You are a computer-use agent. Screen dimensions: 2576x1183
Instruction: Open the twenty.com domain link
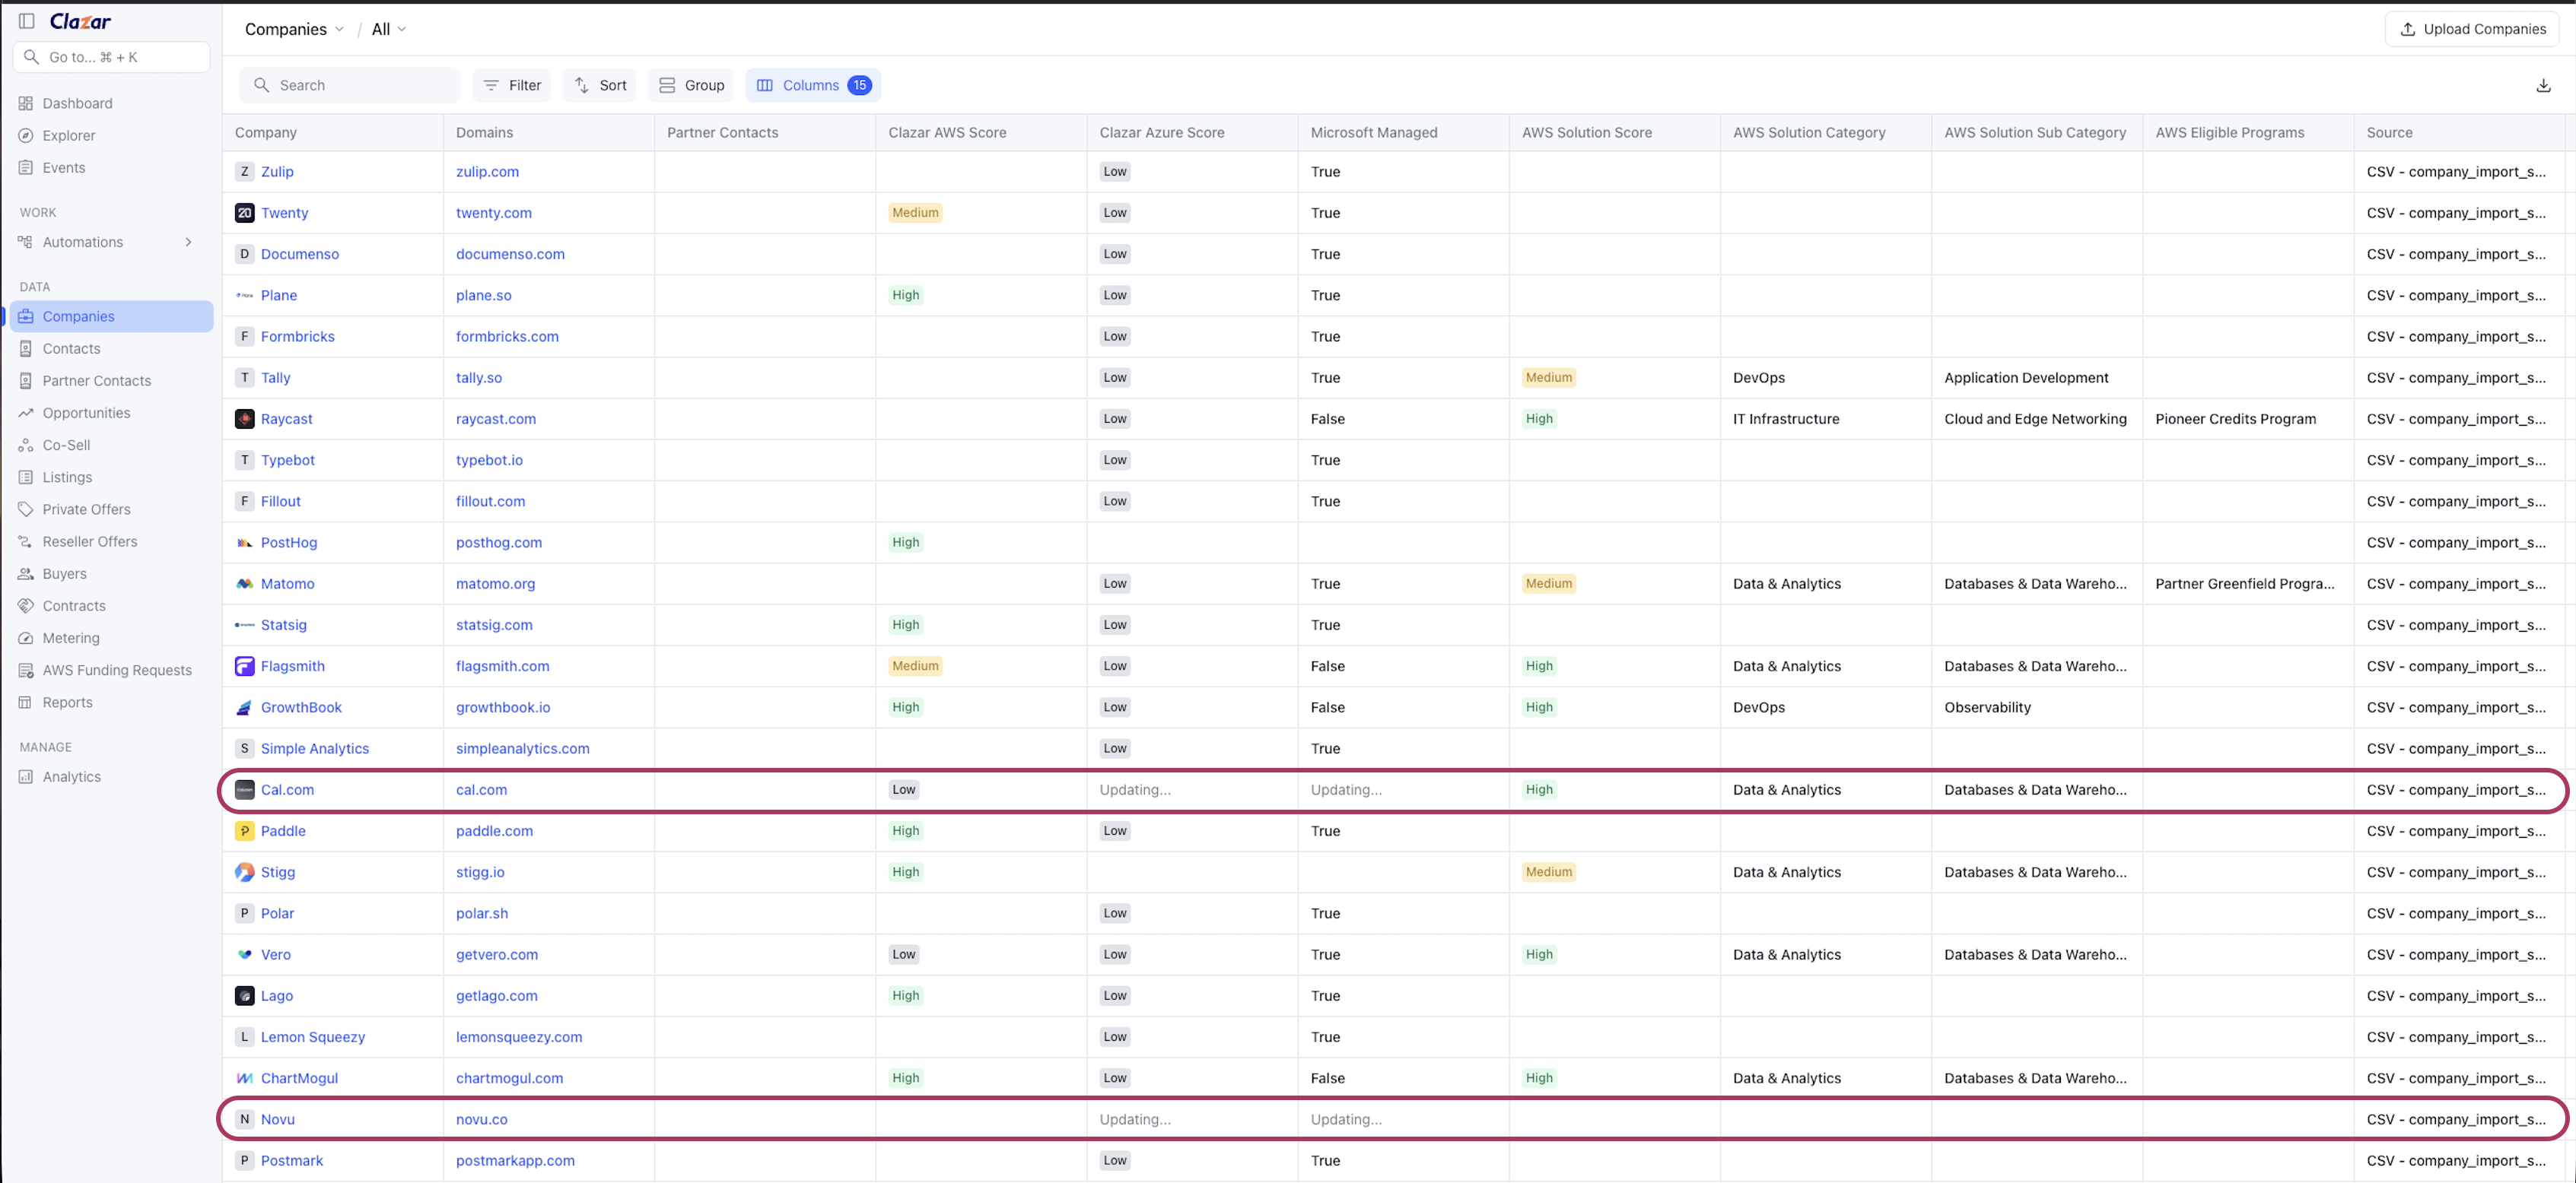point(494,213)
